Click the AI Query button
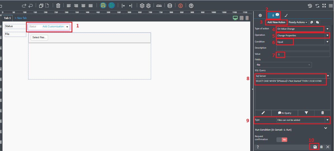Screen dimensions: 334x151 [x=285, y=113]
